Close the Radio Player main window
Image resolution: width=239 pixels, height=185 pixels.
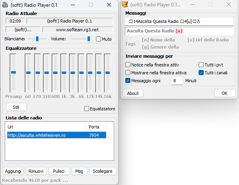[x=109, y=5]
